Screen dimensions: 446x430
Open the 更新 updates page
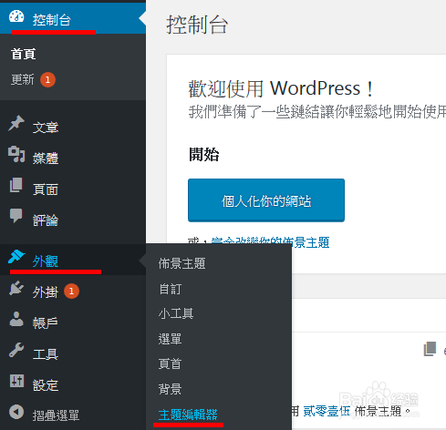(23, 80)
